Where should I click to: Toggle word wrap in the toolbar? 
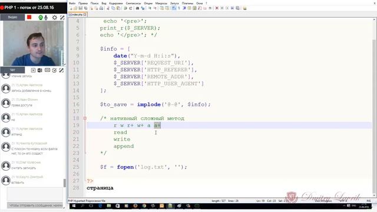[174, 8]
